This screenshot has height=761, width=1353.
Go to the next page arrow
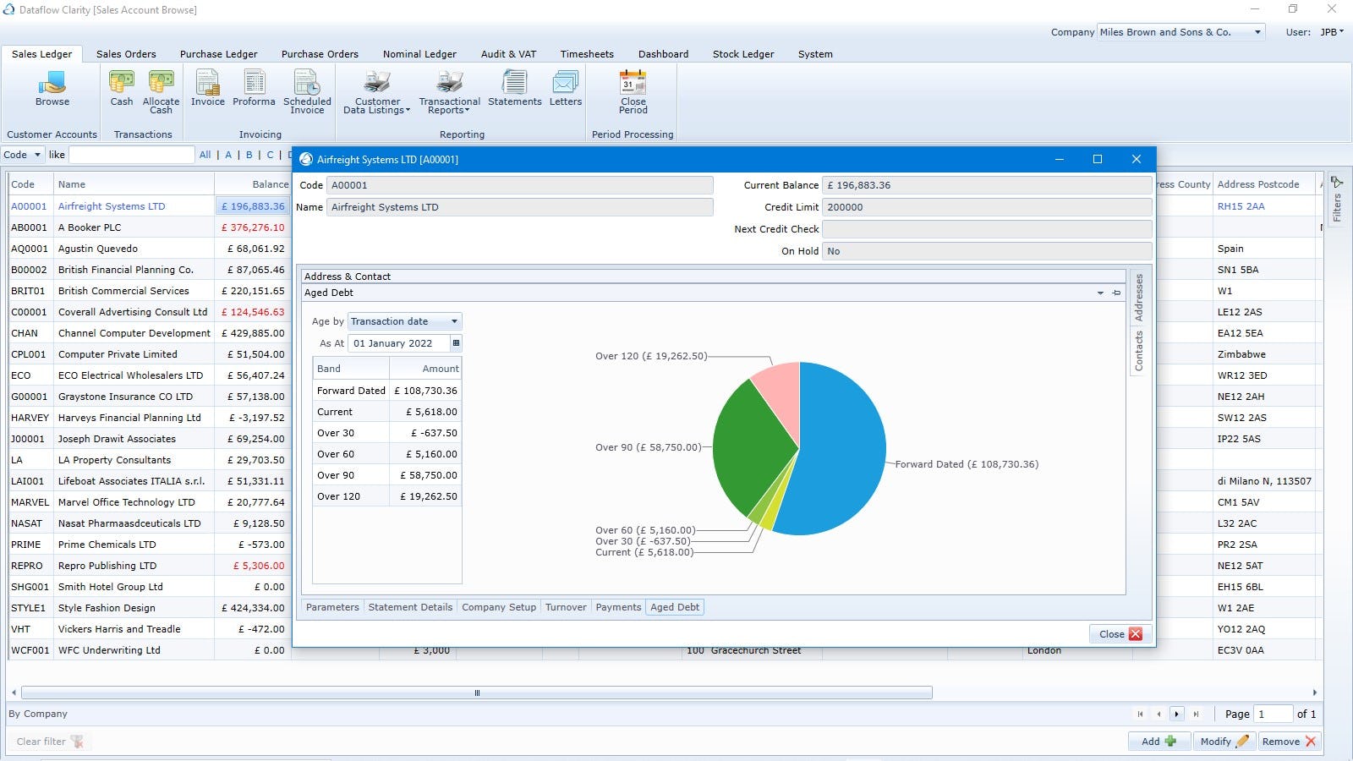(1176, 714)
